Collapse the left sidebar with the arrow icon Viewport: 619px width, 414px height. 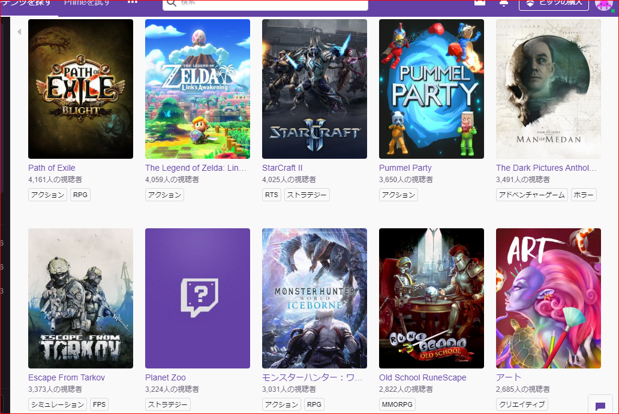click(19, 32)
